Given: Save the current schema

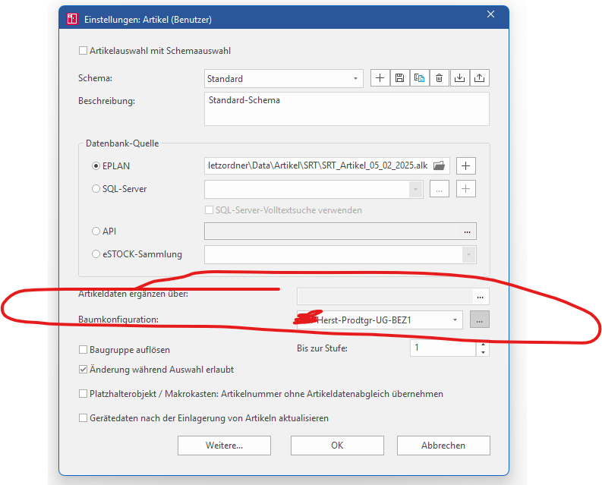Looking at the screenshot, I should 399,78.
